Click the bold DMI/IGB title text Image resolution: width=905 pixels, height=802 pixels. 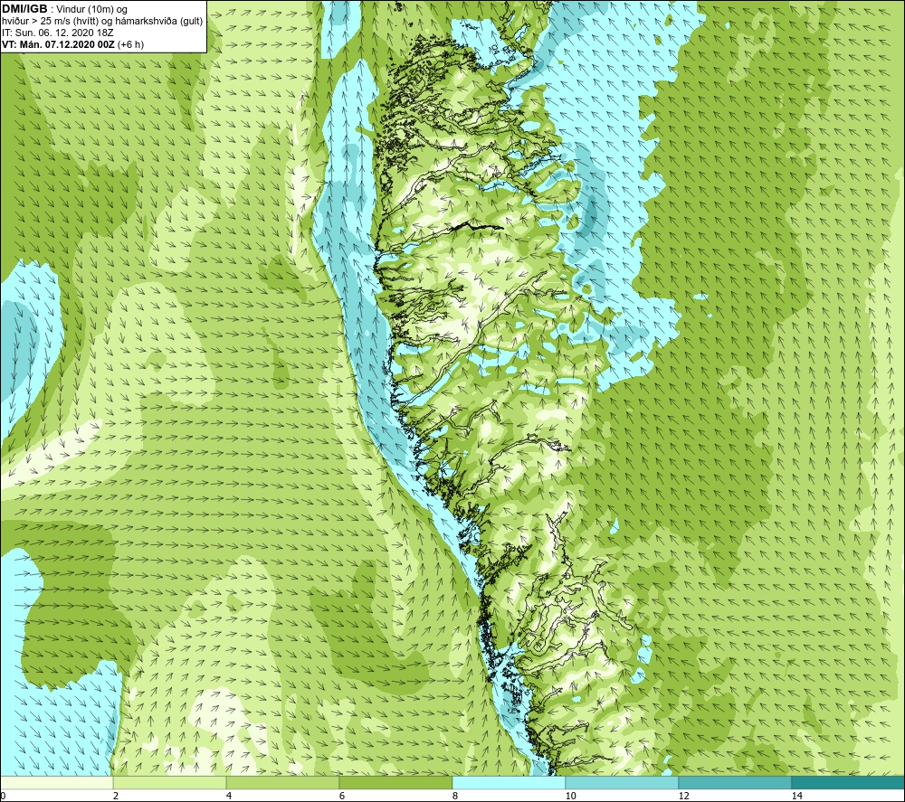tap(24, 9)
